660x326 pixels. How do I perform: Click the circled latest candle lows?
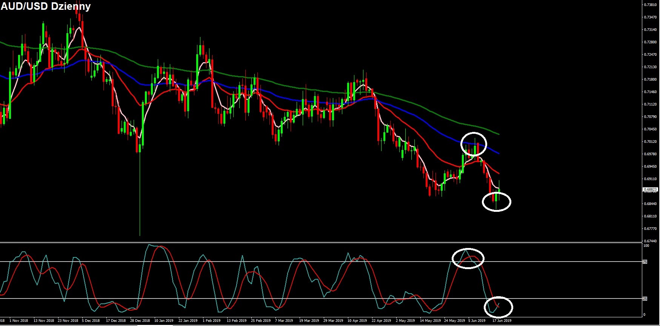tap(496, 202)
